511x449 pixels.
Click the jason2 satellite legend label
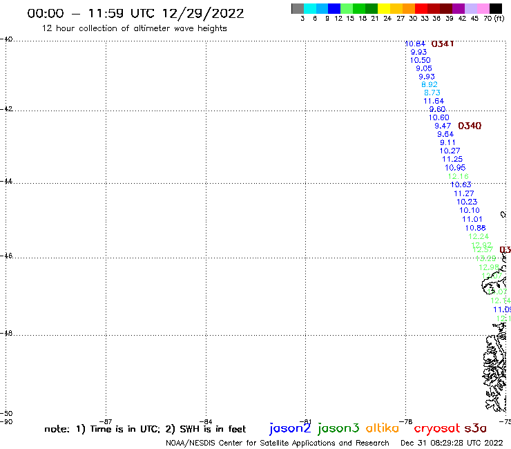290,428
